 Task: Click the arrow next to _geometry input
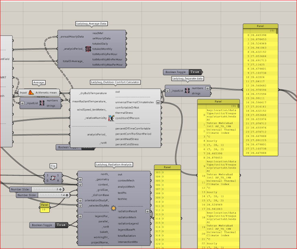coord(80,179)
